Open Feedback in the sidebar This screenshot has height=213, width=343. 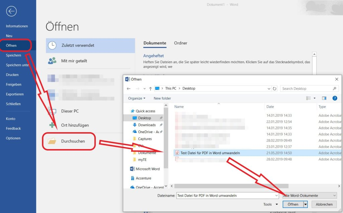13,128
